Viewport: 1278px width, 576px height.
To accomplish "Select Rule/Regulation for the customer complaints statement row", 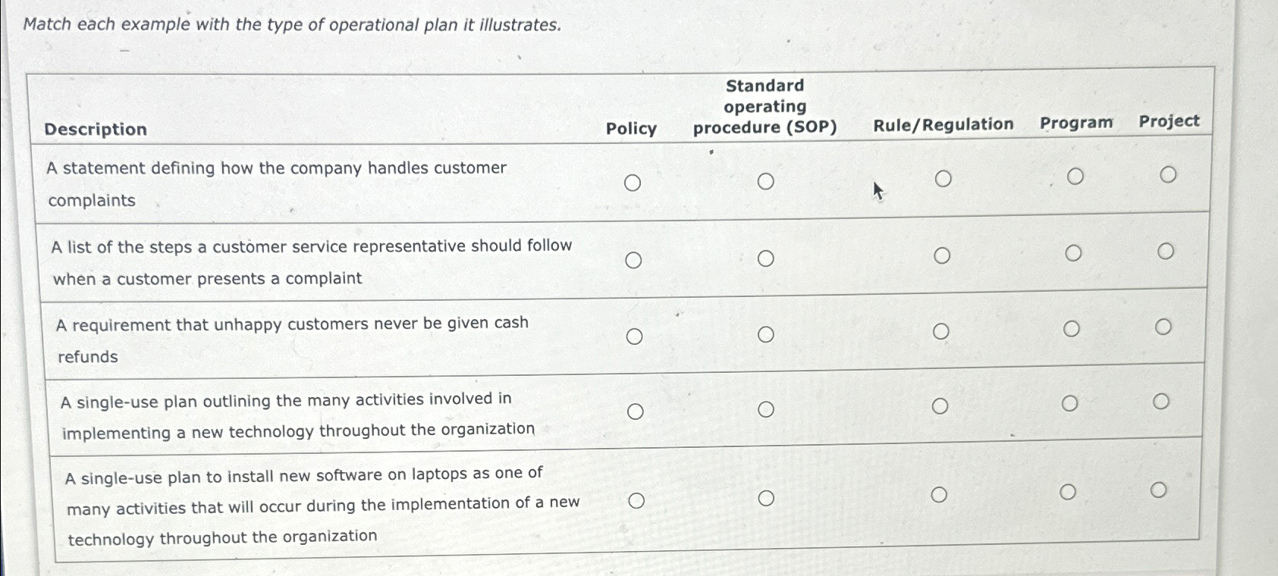I will point(943,179).
